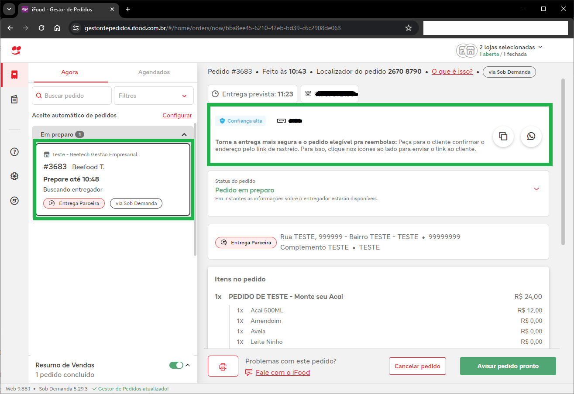Bookmark this page with star icon
This screenshot has width=574, height=394.
coord(409,28)
